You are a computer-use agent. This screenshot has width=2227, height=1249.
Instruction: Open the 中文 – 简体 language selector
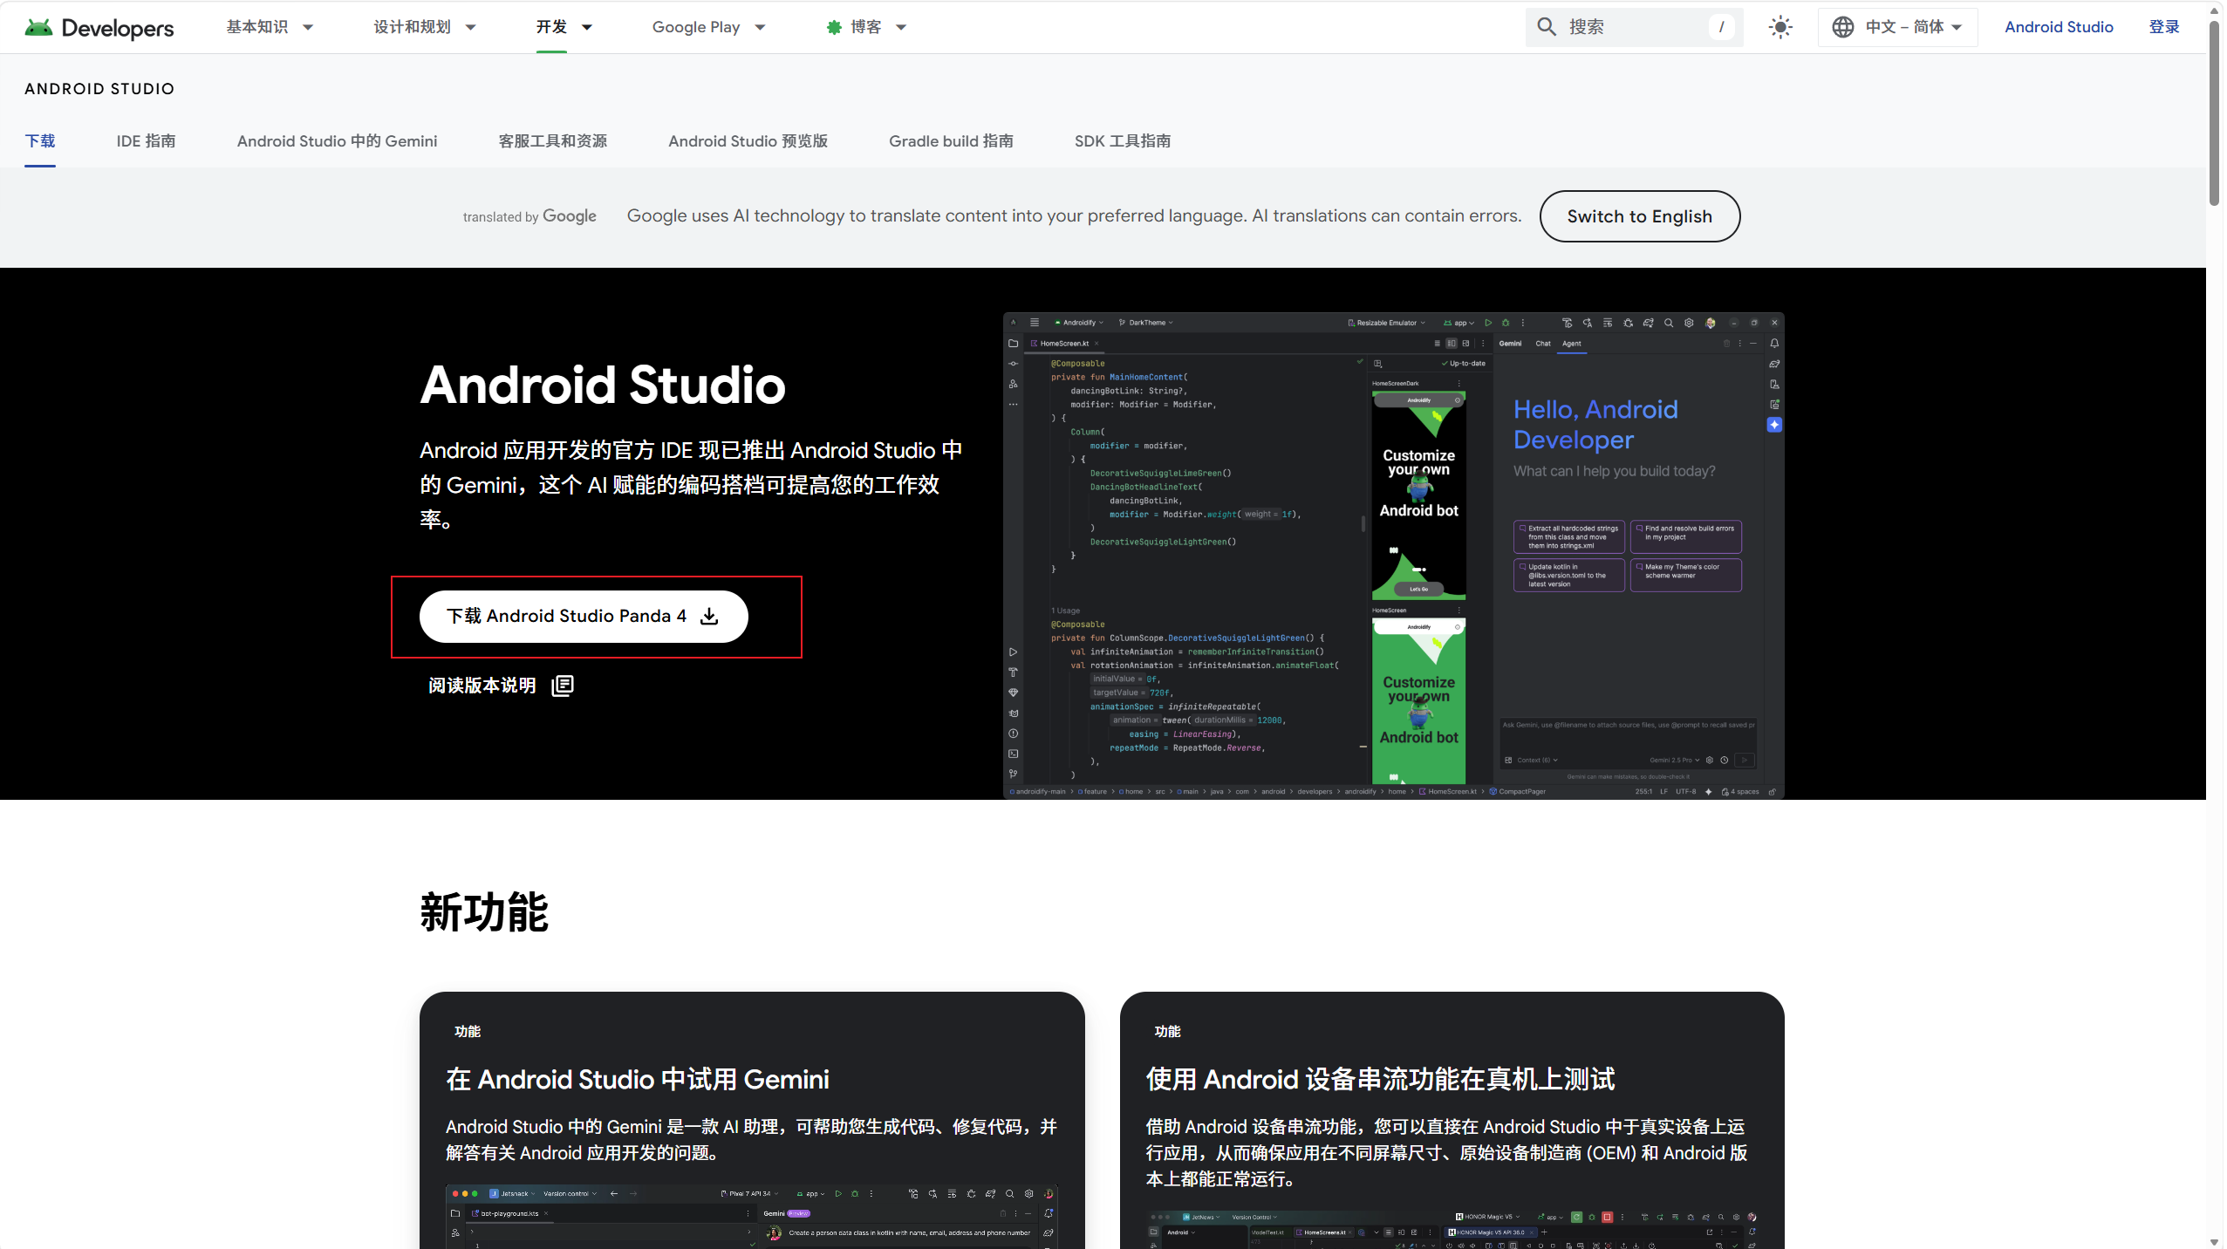pyautogui.click(x=1897, y=27)
